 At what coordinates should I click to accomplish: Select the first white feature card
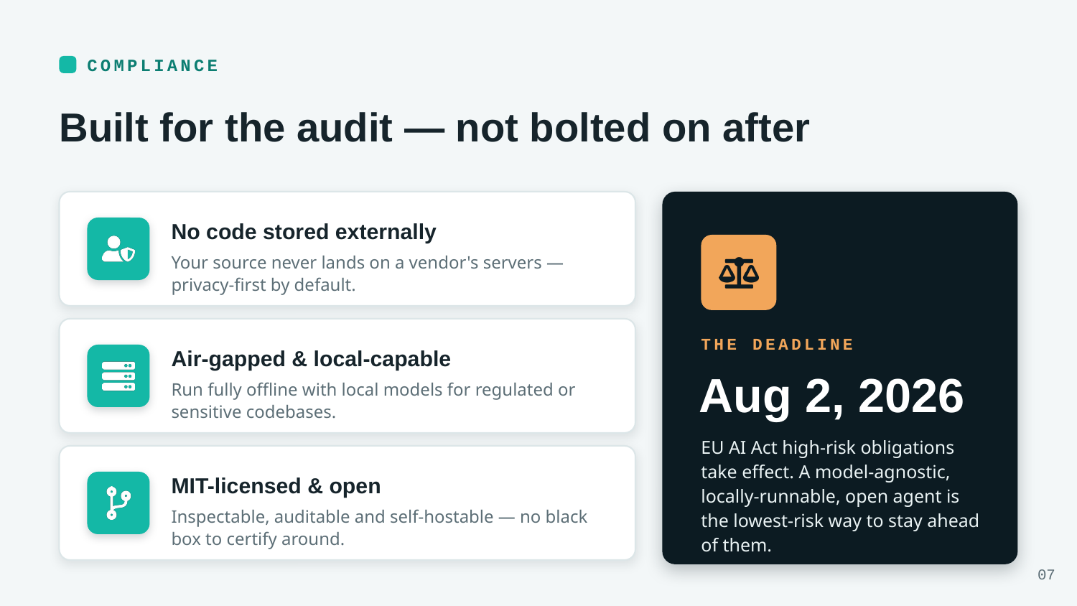pyautogui.click(x=348, y=249)
